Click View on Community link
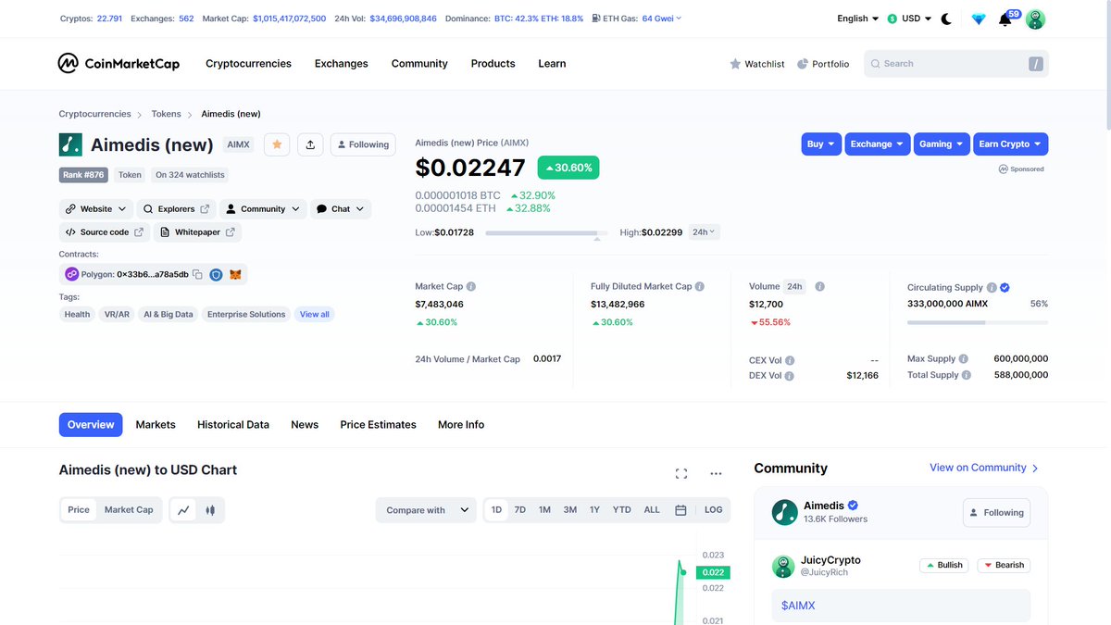 pos(984,469)
